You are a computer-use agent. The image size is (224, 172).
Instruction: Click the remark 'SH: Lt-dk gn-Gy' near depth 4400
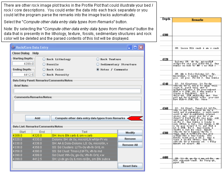[x=196, y=161]
